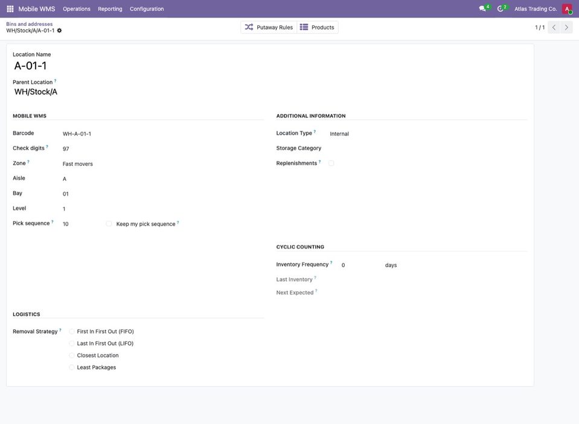Open the activities clock icon
The width and height of the screenshot is (579, 424).
click(501, 8)
